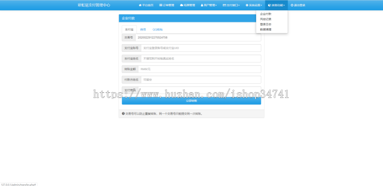This screenshot has width=383, height=186.
Task: Click the 支付宝账号 field label
Action: pyautogui.click(x=131, y=48)
